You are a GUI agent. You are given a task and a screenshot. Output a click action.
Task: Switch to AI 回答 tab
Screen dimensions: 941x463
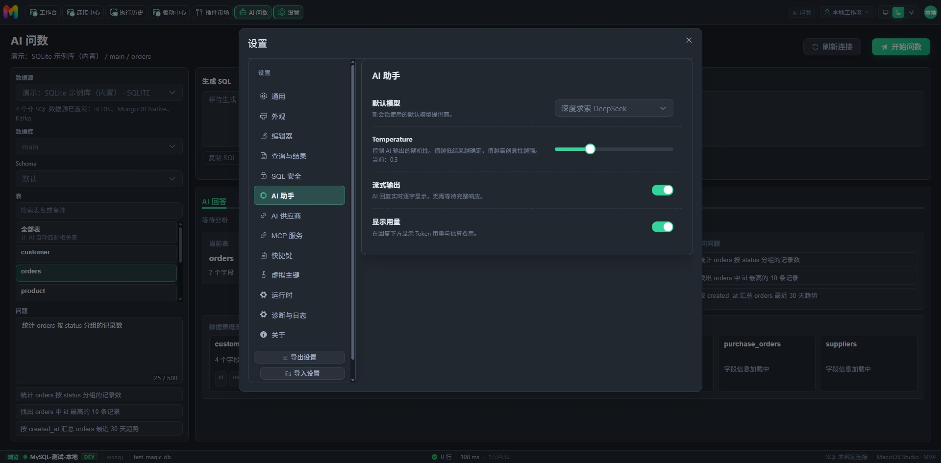tap(214, 201)
